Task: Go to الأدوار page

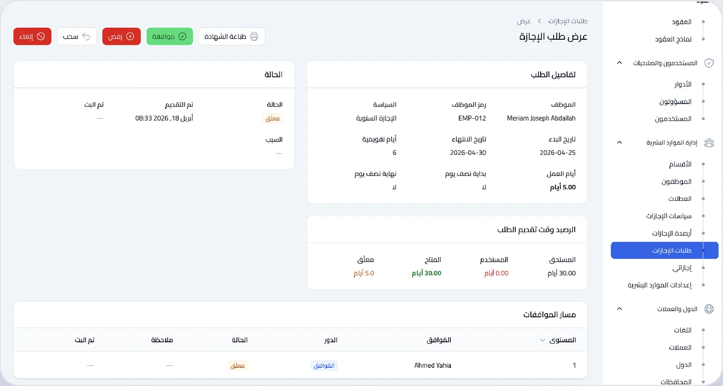Action: pos(683,84)
